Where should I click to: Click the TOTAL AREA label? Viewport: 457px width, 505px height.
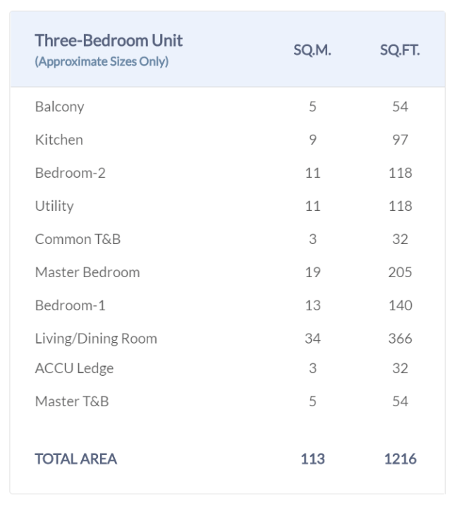[76, 459]
